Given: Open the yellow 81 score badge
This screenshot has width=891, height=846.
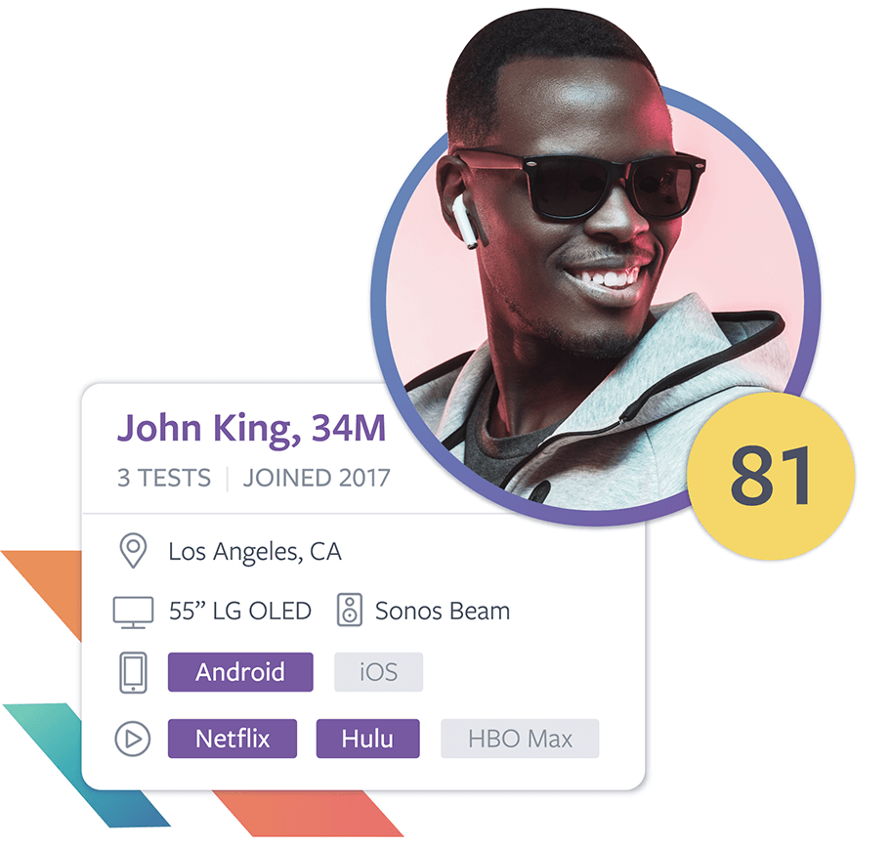Looking at the screenshot, I should 771,476.
